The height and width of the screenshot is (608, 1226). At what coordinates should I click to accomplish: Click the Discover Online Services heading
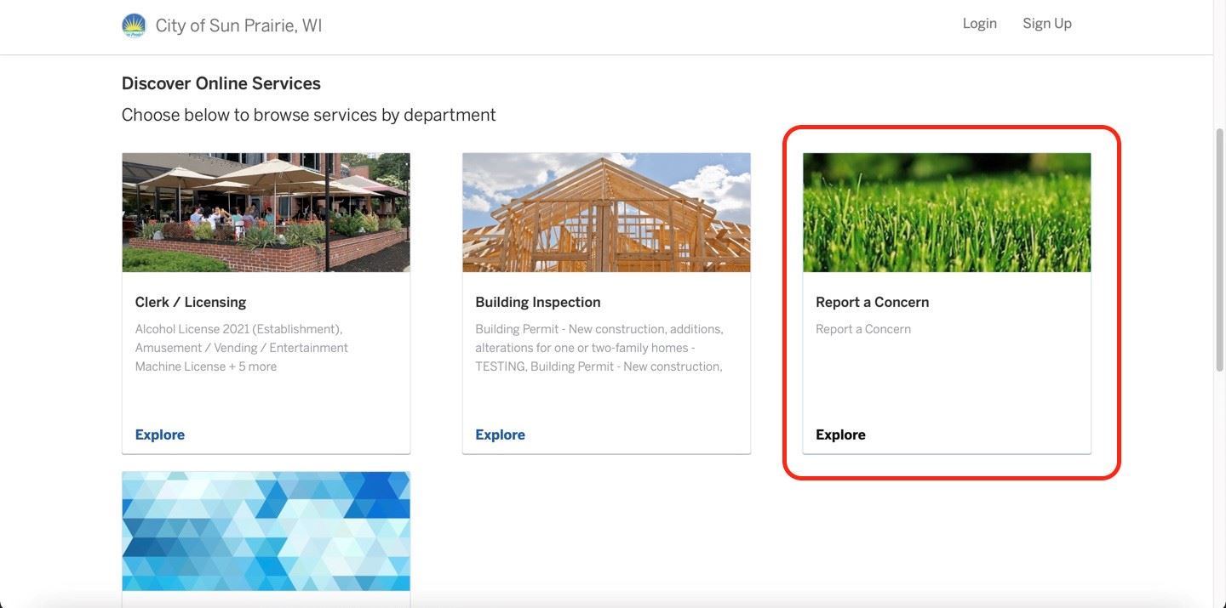(221, 83)
